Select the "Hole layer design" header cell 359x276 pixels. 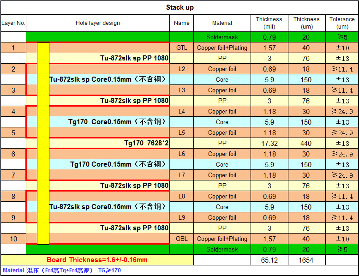click(98, 23)
